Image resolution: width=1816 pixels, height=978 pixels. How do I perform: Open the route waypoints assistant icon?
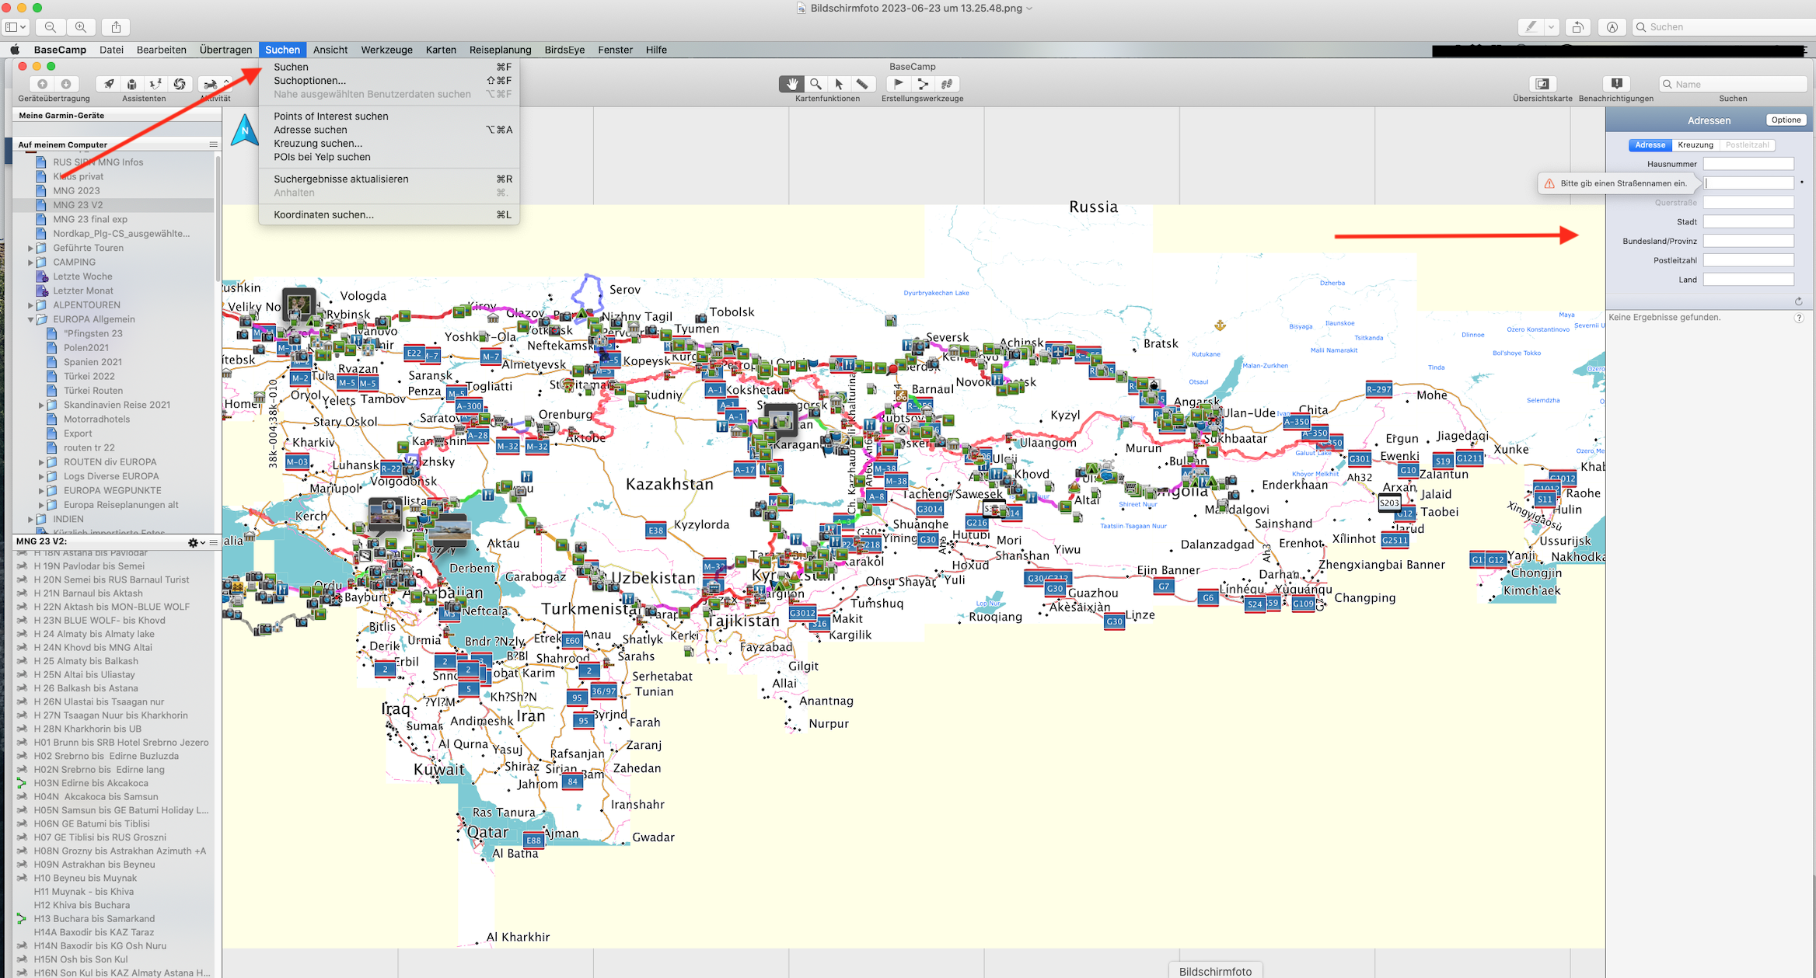155,84
